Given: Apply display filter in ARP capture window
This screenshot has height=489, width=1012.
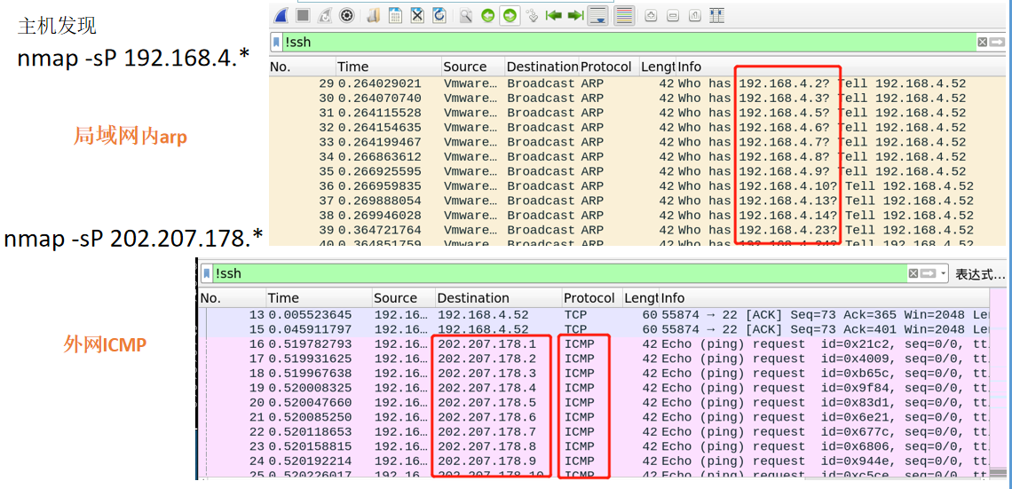Looking at the screenshot, I should coord(996,42).
